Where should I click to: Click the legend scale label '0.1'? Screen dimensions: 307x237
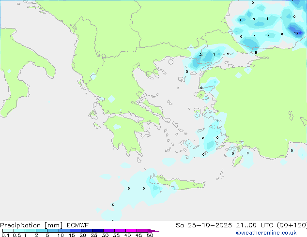[5, 235]
